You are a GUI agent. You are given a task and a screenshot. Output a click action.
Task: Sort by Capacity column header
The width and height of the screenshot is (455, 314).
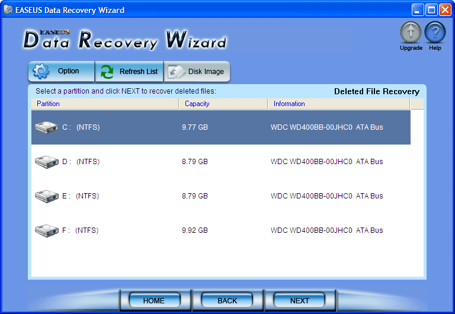click(x=223, y=104)
